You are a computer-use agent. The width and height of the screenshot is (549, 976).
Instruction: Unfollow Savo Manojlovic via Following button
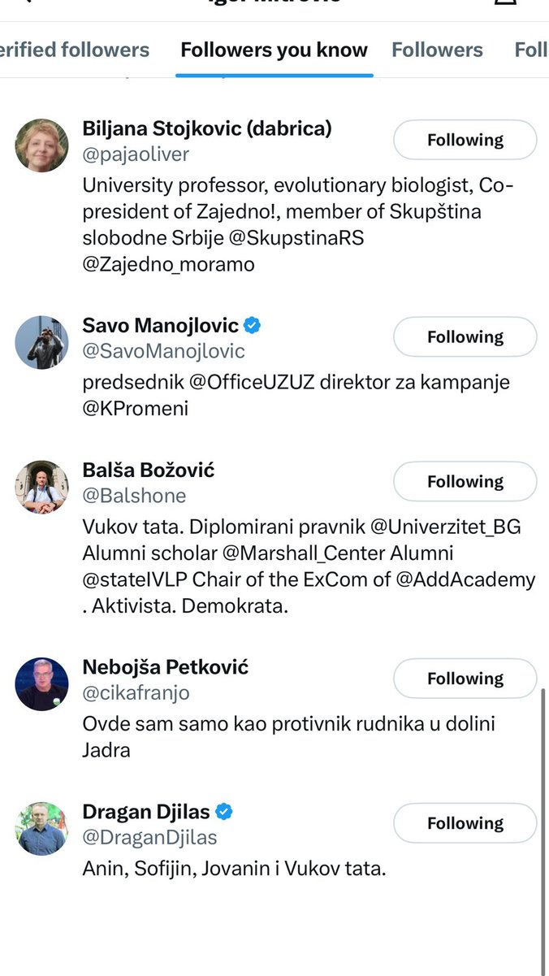pyautogui.click(x=465, y=337)
